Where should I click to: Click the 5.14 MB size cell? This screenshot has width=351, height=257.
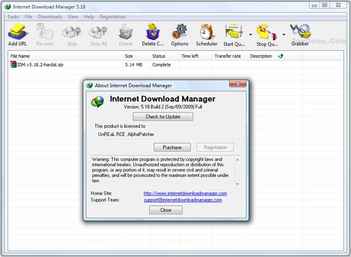(134, 65)
